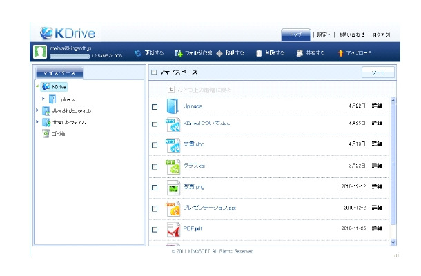Click the 文書.doc file icon
Screen dimensions: 421x276
(173, 146)
